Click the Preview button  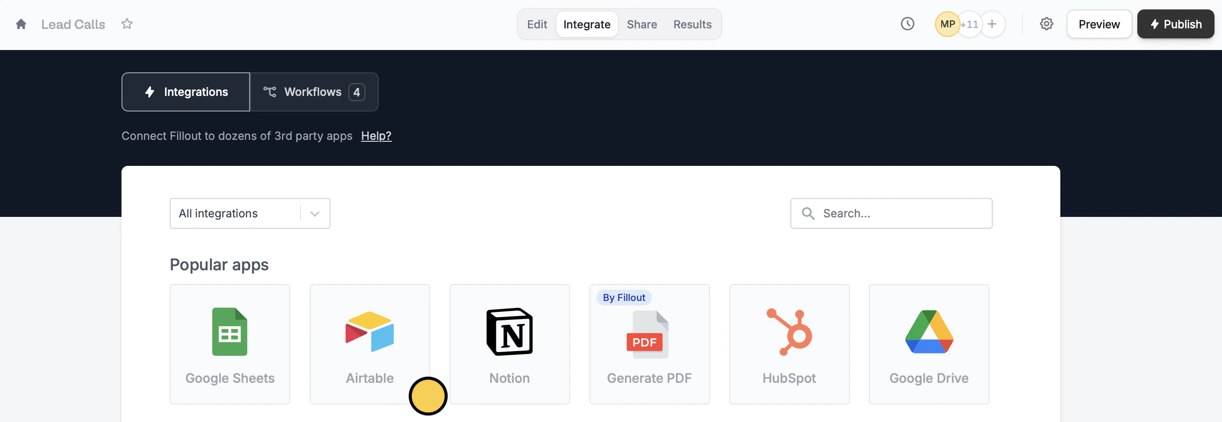pyautogui.click(x=1099, y=24)
